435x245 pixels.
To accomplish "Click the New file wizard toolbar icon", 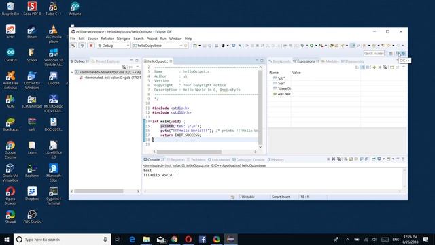I will pos(195,46).
